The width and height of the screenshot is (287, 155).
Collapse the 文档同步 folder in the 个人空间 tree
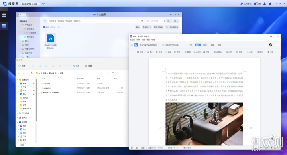click(x=21, y=25)
